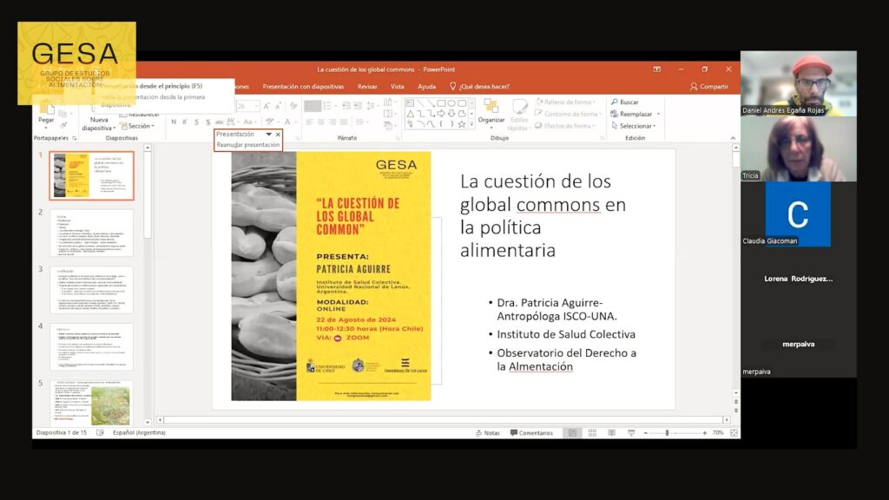
Task: Switch to slide sorter view icon
Action: pyautogui.click(x=590, y=432)
